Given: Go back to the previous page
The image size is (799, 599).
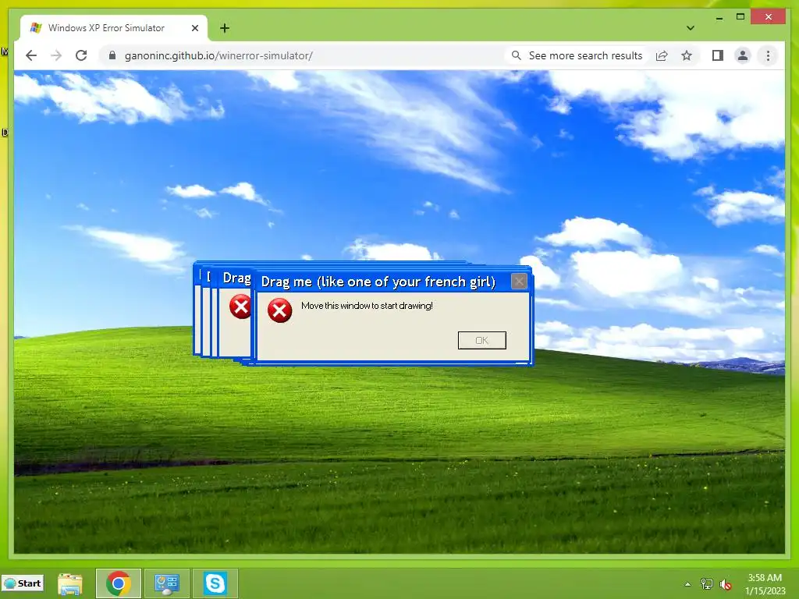Looking at the screenshot, I should coord(31,55).
